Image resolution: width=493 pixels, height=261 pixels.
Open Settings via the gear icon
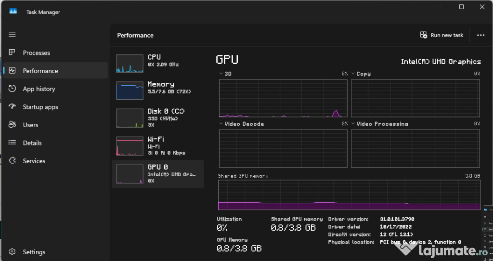13,252
